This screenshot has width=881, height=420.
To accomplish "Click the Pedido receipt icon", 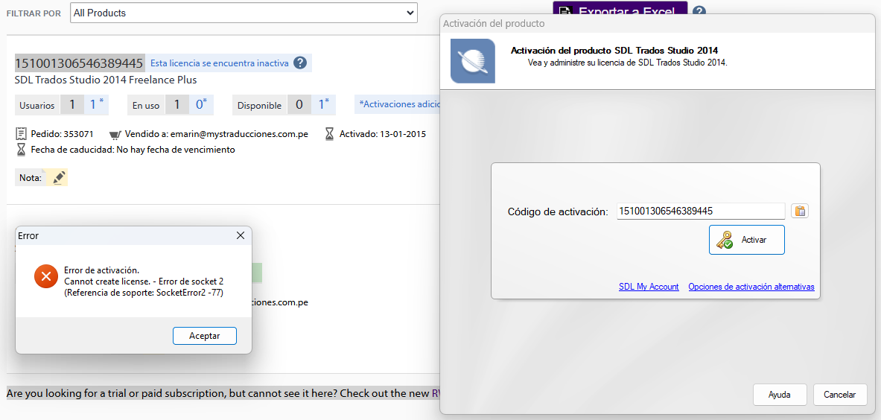I will click(22, 134).
